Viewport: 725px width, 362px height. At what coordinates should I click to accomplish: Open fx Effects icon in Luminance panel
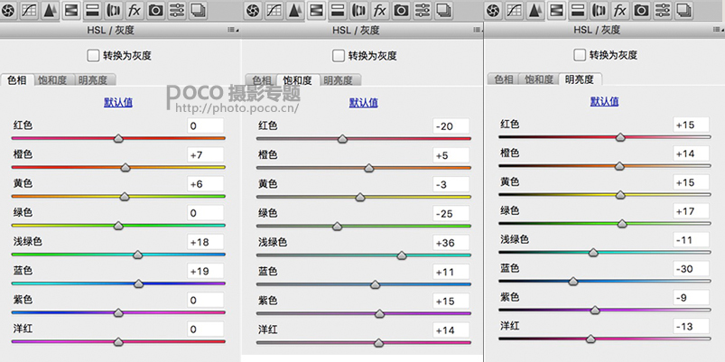(x=620, y=10)
